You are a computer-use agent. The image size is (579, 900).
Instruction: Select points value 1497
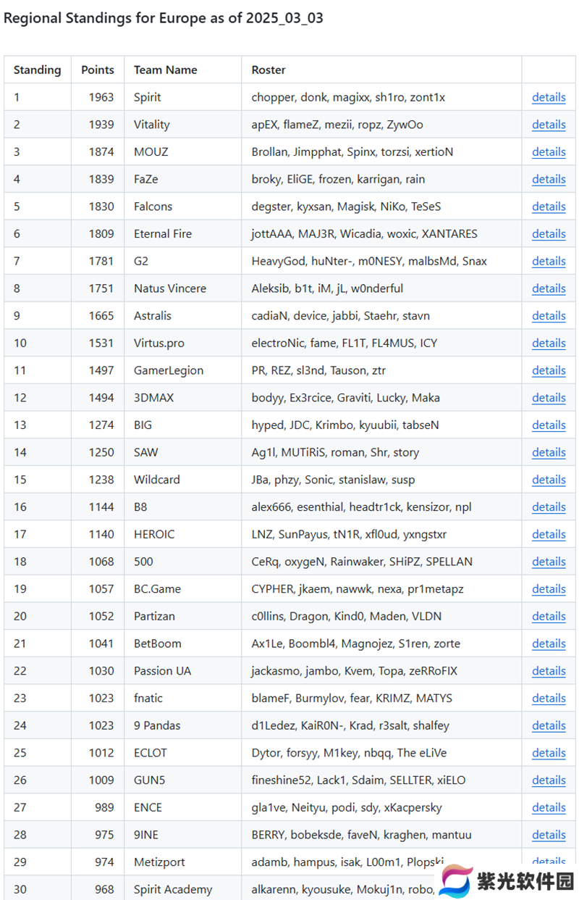click(101, 370)
